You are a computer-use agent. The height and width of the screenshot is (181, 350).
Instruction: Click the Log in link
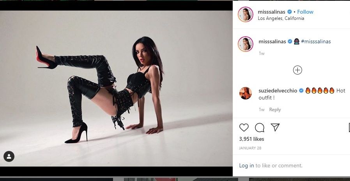[x=246, y=166]
